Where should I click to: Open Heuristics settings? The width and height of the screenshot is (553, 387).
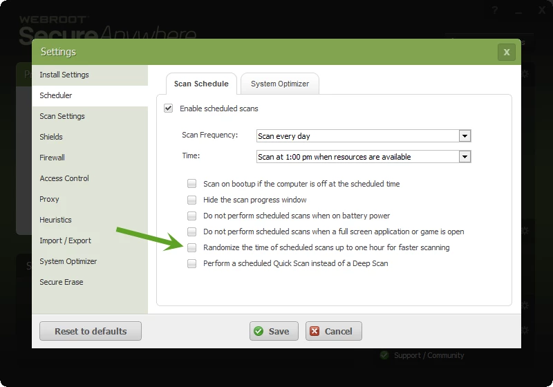(90, 220)
